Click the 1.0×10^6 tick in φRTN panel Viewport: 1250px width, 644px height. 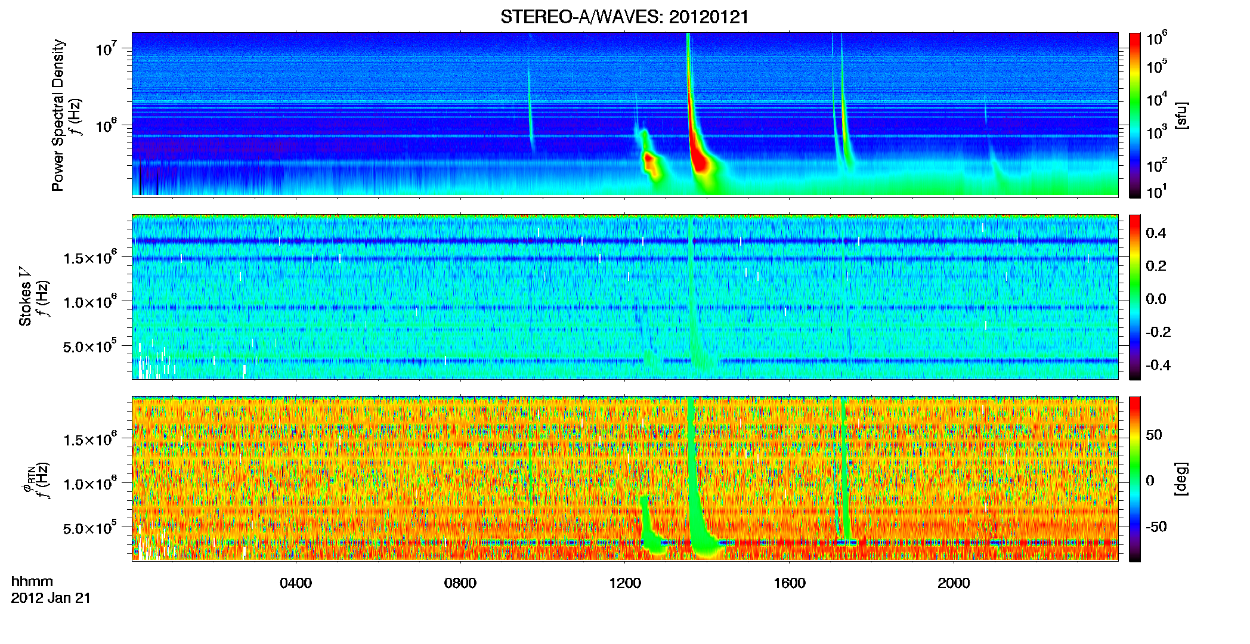click(91, 483)
